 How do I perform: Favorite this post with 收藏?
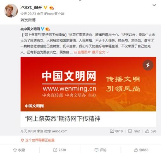click(19, 150)
